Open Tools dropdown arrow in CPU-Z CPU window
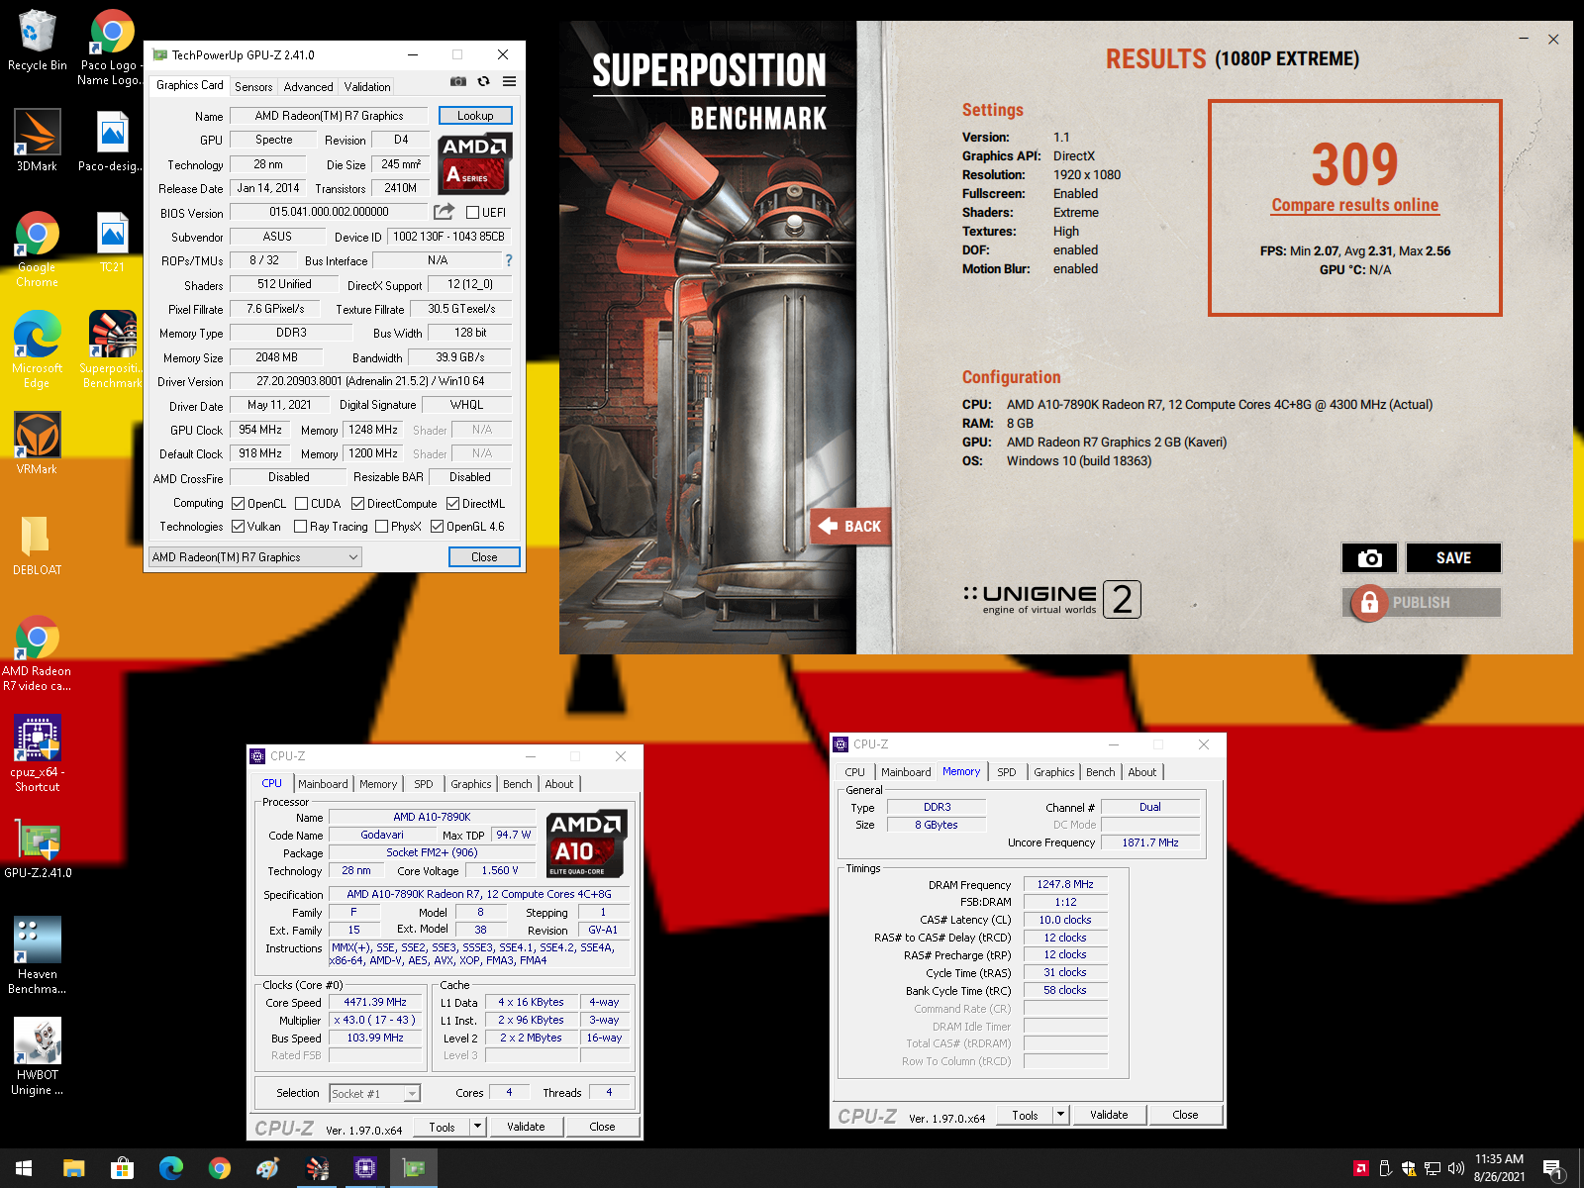The width and height of the screenshot is (1584, 1188). (x=477, y=1127)
